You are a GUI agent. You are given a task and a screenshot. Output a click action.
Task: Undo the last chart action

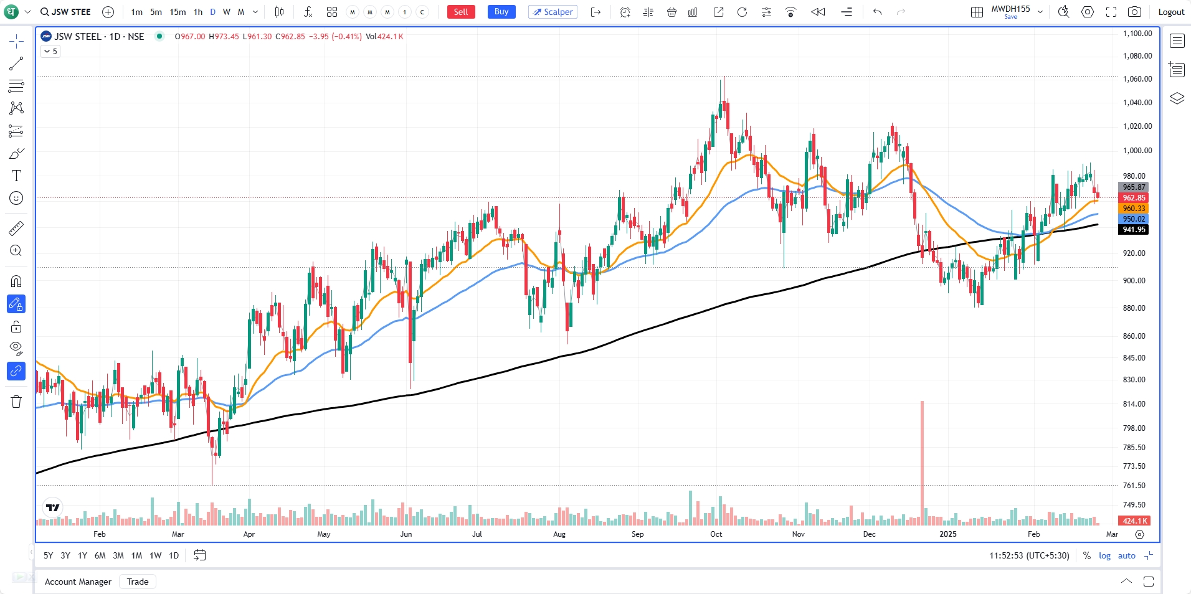877,12
